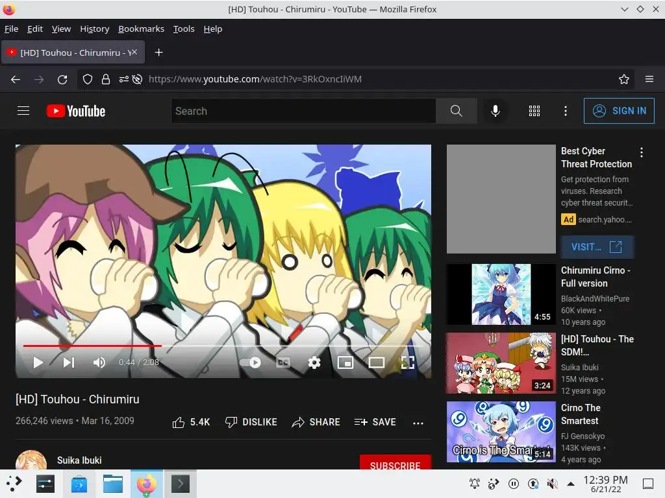Go back with the Firefox back arrow
Image resolution: width=665 pixels, height=498 pixels.
coord(16,79)
